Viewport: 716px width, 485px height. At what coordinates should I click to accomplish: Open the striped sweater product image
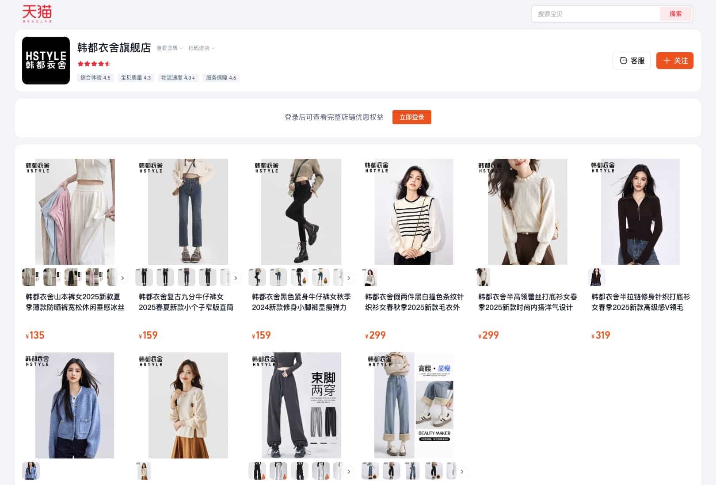coord(414,212)
